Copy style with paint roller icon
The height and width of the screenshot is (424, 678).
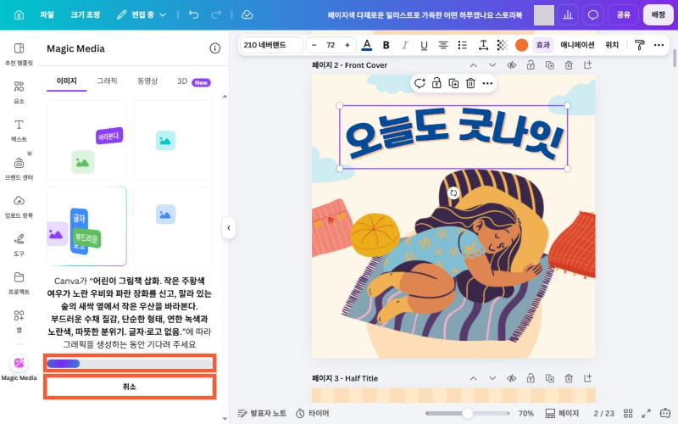point(640,45)
